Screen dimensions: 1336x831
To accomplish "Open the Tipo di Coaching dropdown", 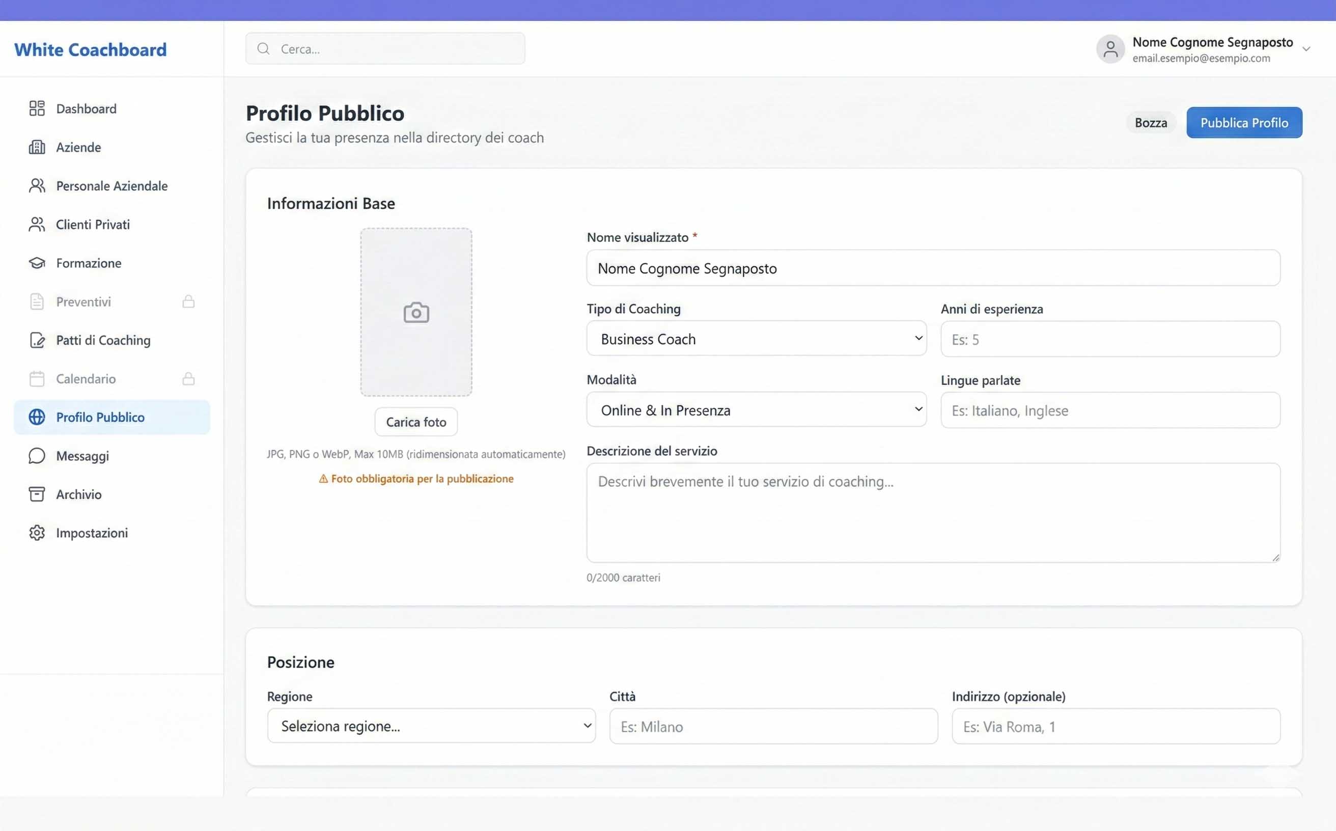I will pyautogui.click(x=757, y=339).
